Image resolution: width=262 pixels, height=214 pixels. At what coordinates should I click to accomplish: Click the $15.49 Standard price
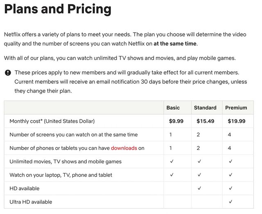click(x=206, y=121)
